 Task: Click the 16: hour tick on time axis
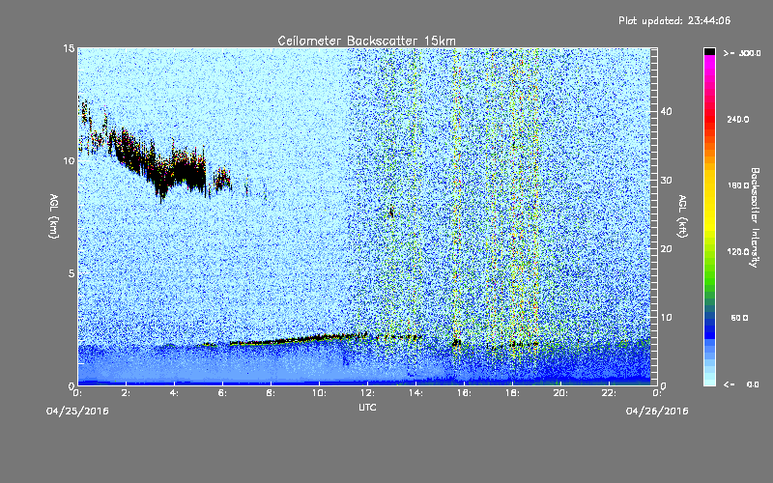(465, 393)
